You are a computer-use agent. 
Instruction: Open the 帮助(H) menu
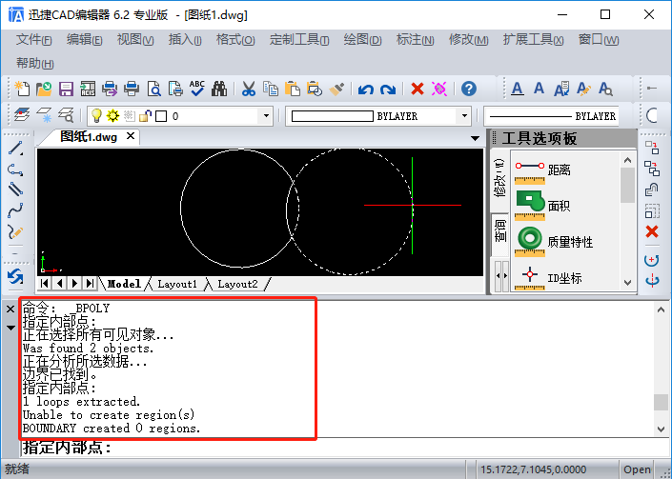pos(34,64)
